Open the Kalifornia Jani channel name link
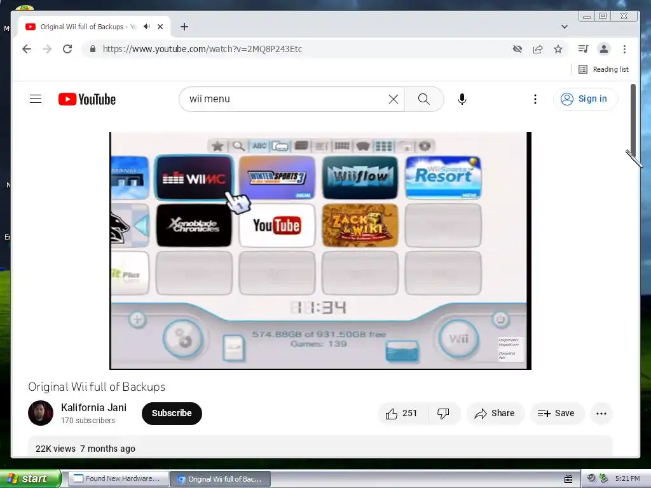Screen dimensions: 651x488 tap(94, 407)
